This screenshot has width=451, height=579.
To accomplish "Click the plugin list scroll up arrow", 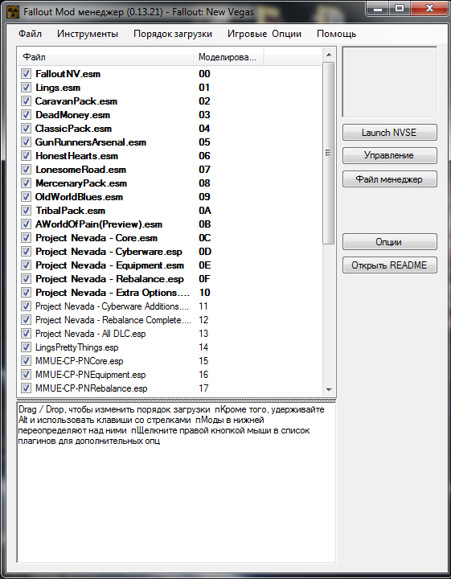I will [x=329, y=55].
